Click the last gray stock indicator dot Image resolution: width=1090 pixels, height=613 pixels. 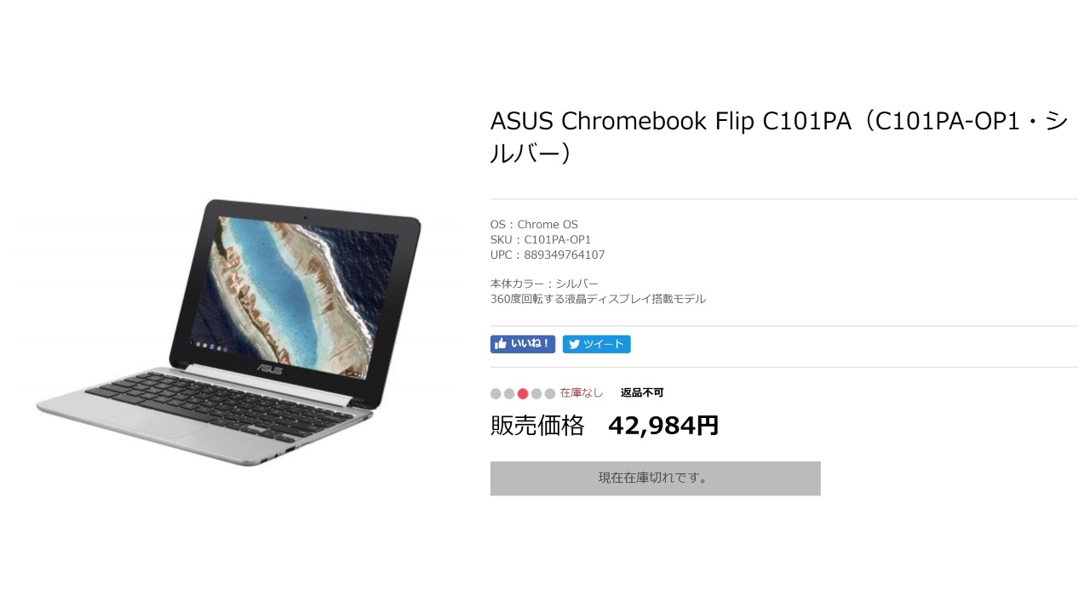click(x=550, y=393)
